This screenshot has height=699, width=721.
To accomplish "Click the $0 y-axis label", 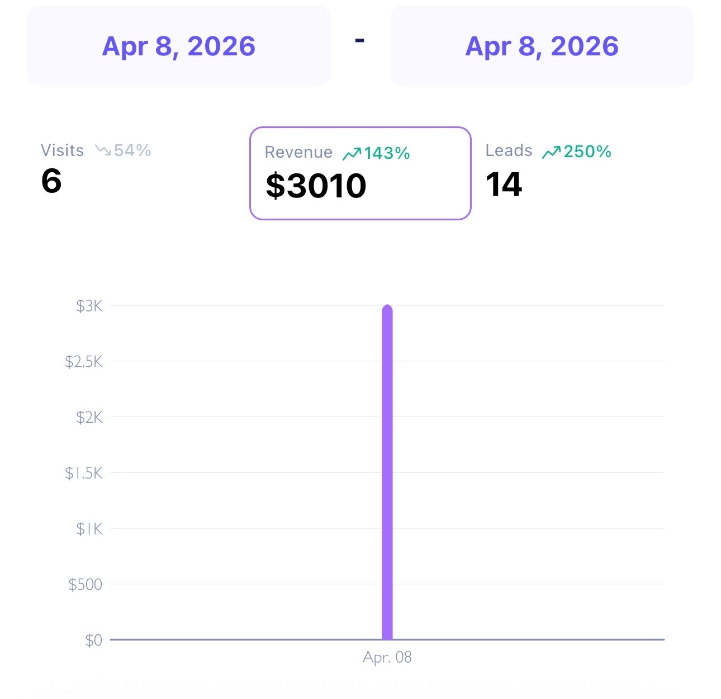I will tap(93, 640).
